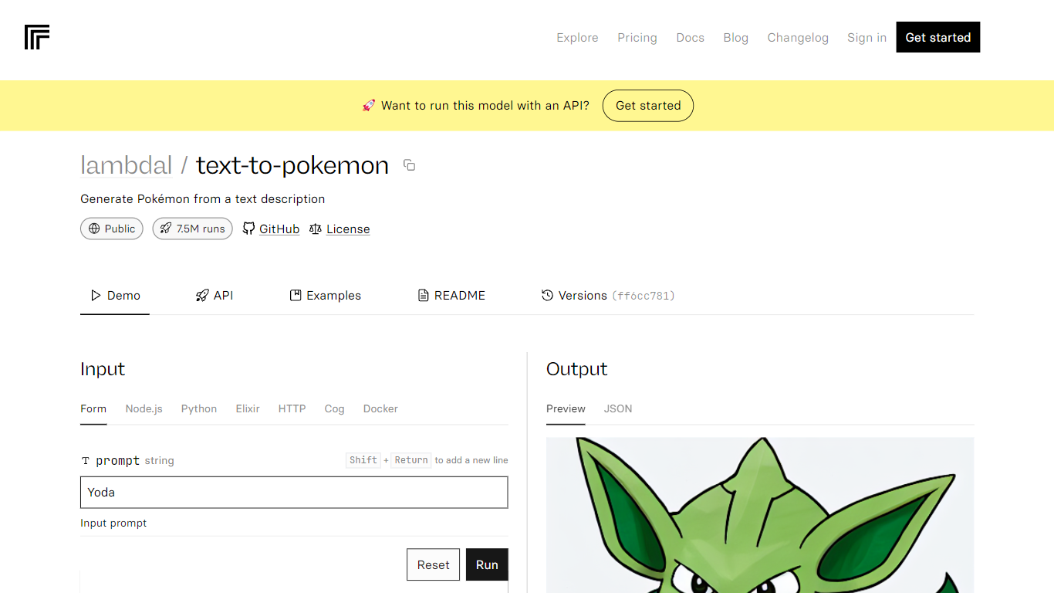
Task: Open Pricing in the top navigation
Action: (637, 37)
